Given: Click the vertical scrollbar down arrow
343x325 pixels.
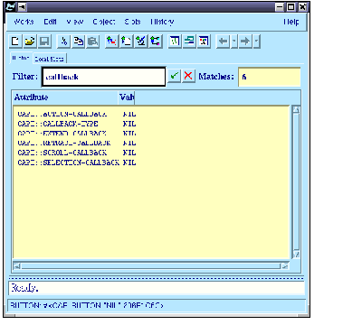Looking at the screenshot, I should (296, 255).
